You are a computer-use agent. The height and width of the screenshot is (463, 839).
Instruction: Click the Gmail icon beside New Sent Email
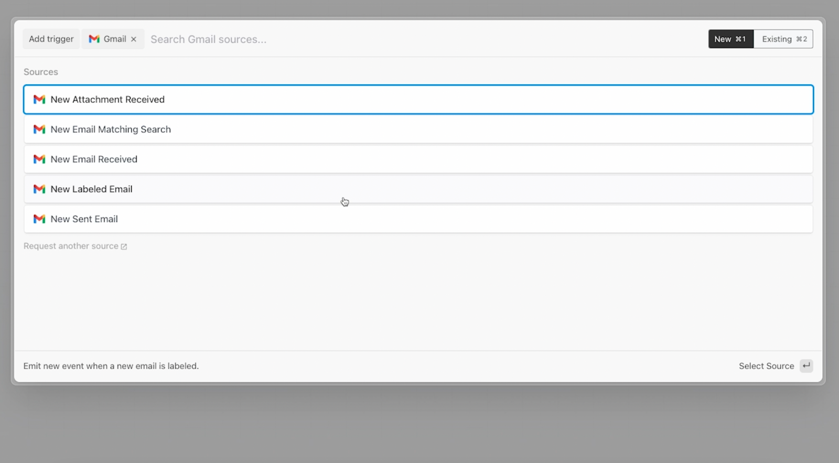[39, 219]
